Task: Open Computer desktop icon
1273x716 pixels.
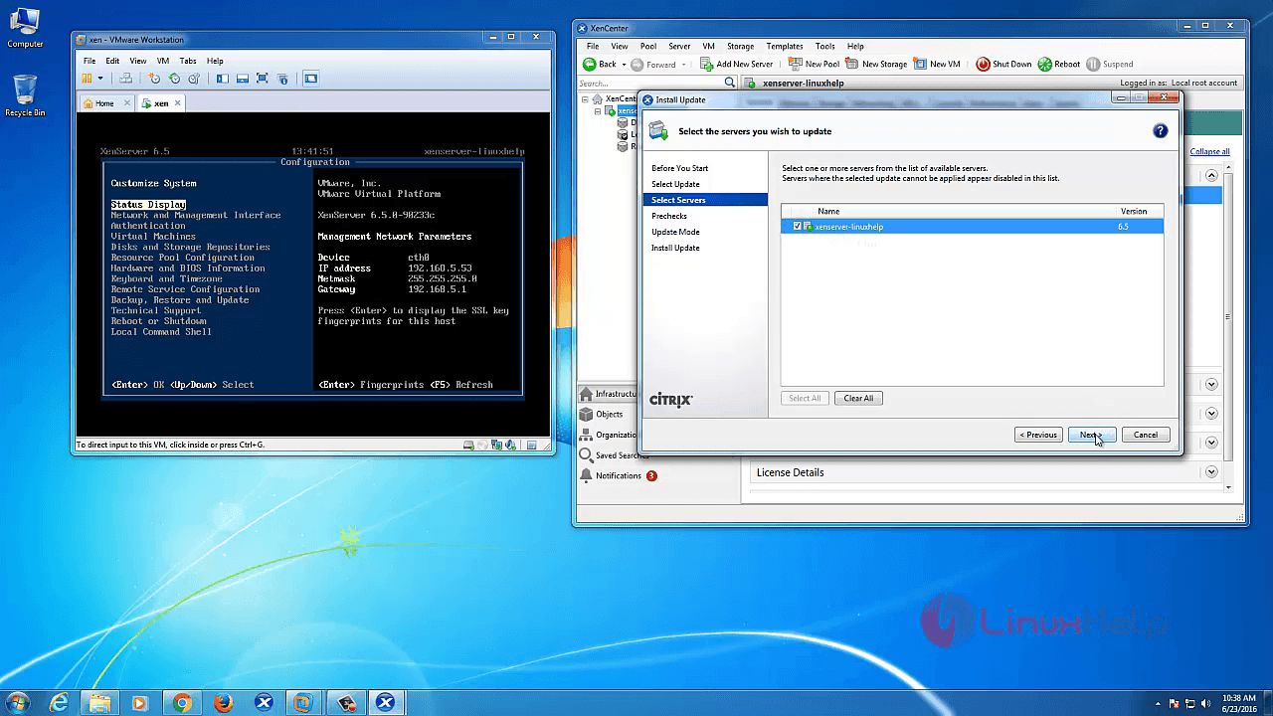Action: (x=25, y=27)
